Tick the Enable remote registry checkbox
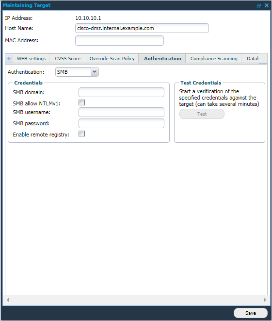 (81, 134)
